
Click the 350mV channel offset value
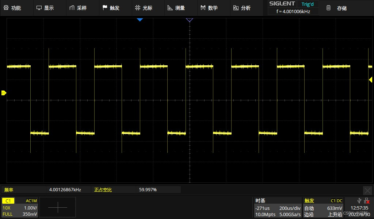[30, 214]
